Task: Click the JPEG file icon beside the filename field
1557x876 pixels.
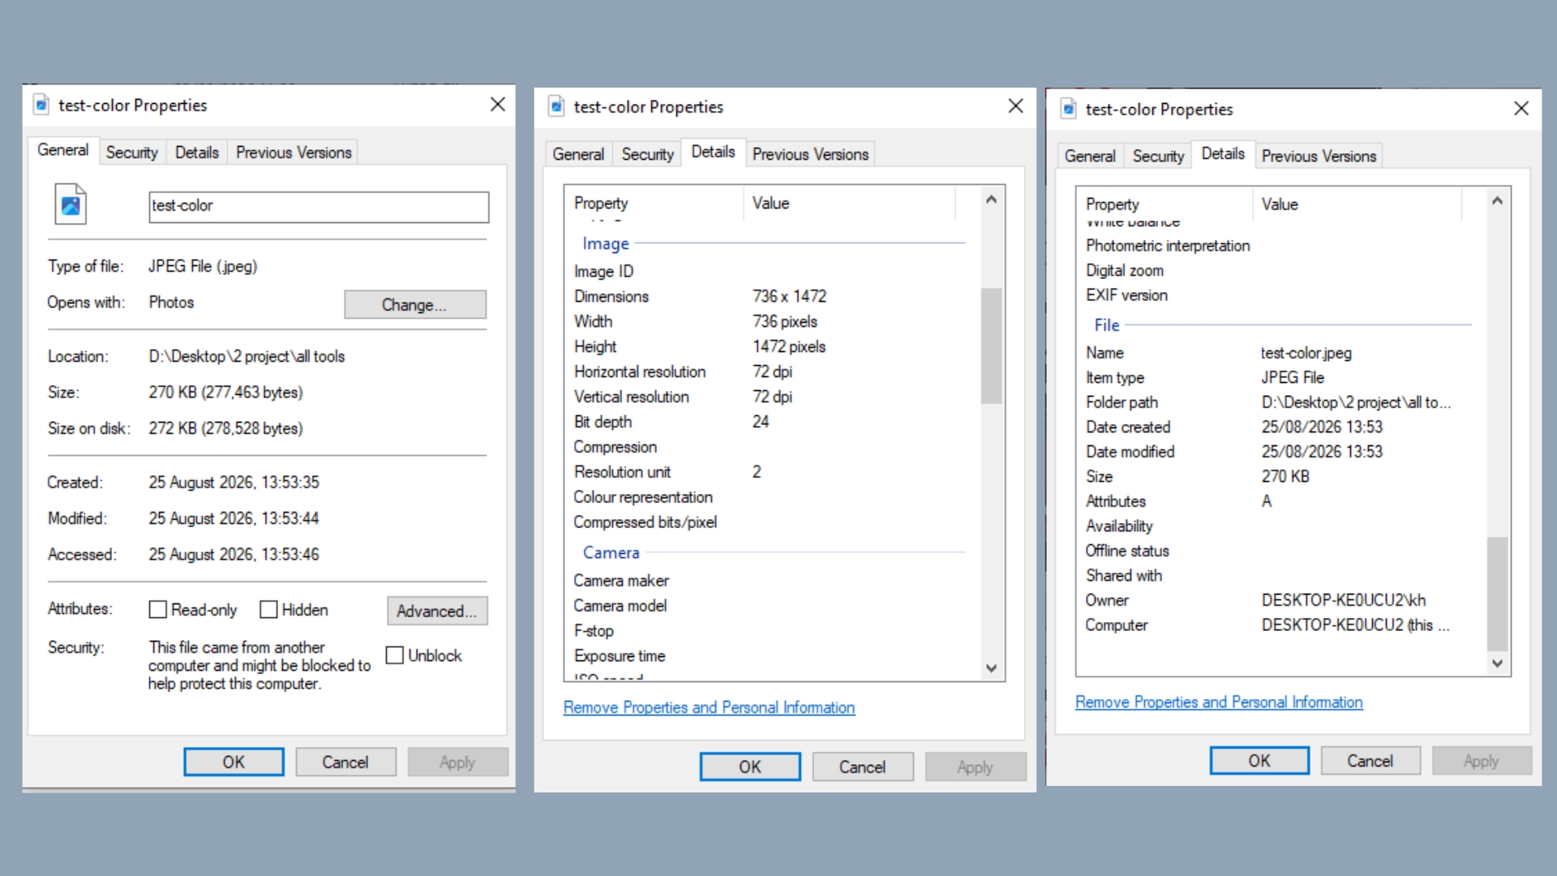Action: [71, 204]
